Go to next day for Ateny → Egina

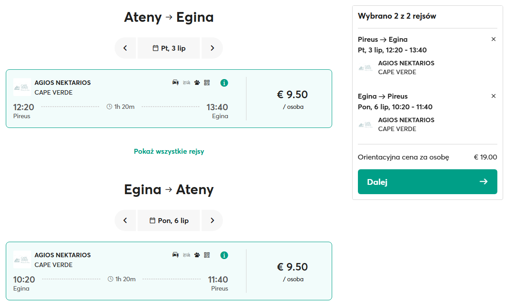pos(212,48)
